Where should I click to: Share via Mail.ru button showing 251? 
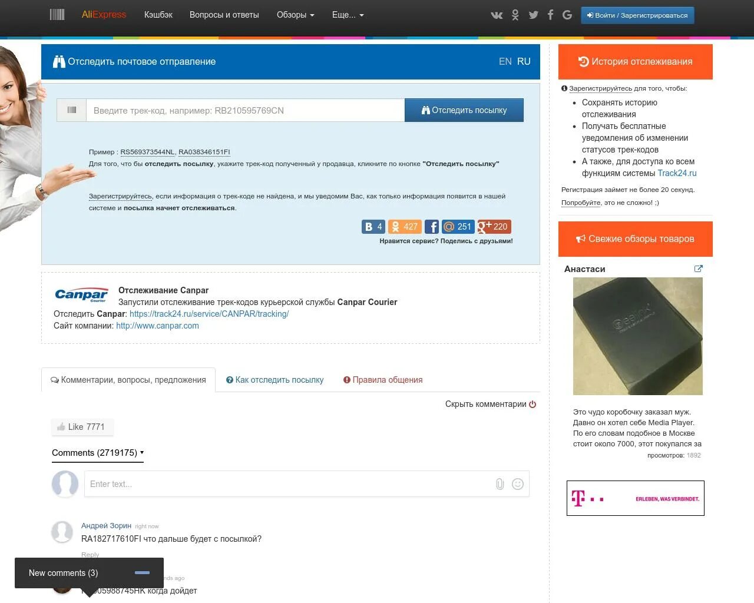click(458, 227)
